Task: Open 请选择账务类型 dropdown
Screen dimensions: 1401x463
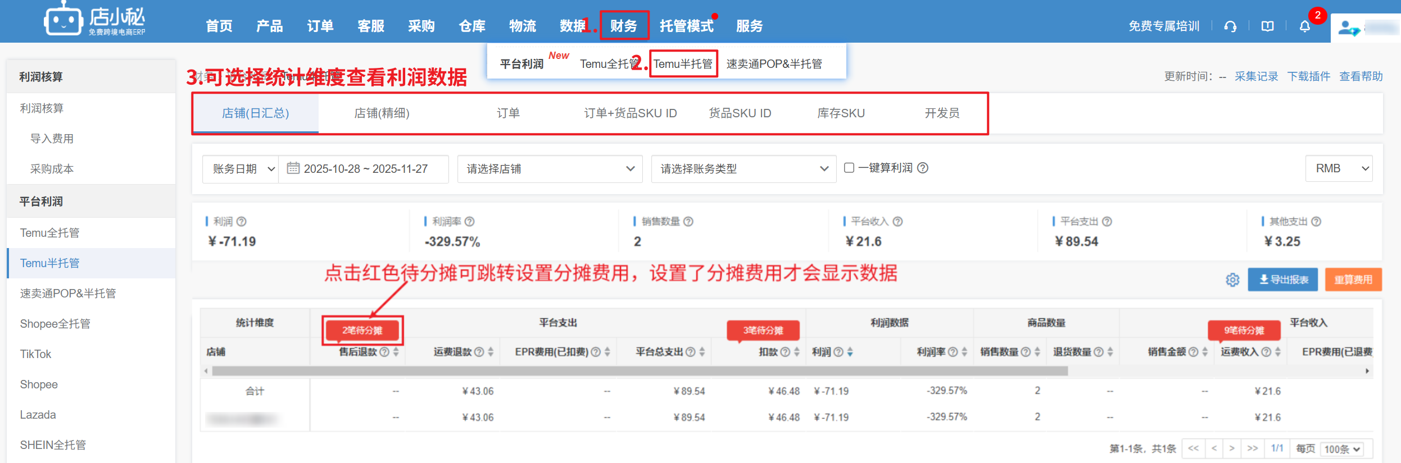Action: pos(743,169)
